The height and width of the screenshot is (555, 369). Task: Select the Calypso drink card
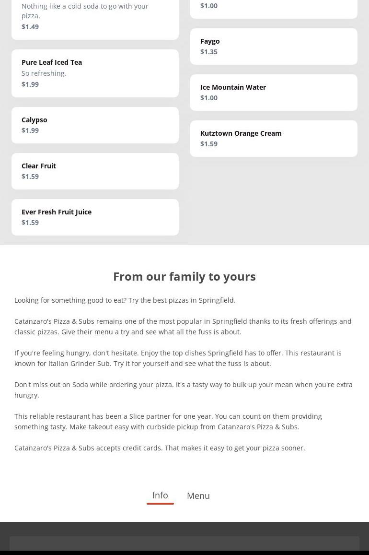pos(95,125)
